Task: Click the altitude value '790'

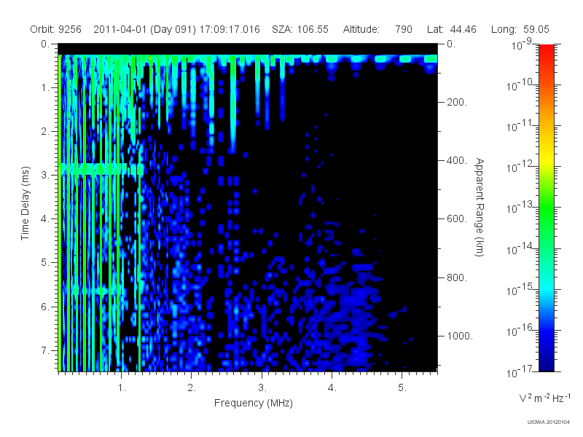Action: (404, 29)
